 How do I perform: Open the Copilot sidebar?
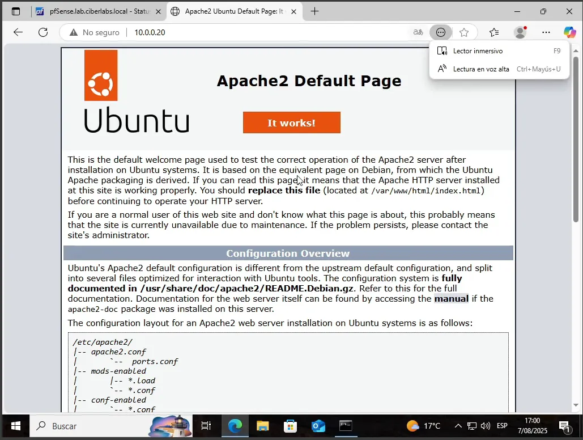[x=569, y=32]
